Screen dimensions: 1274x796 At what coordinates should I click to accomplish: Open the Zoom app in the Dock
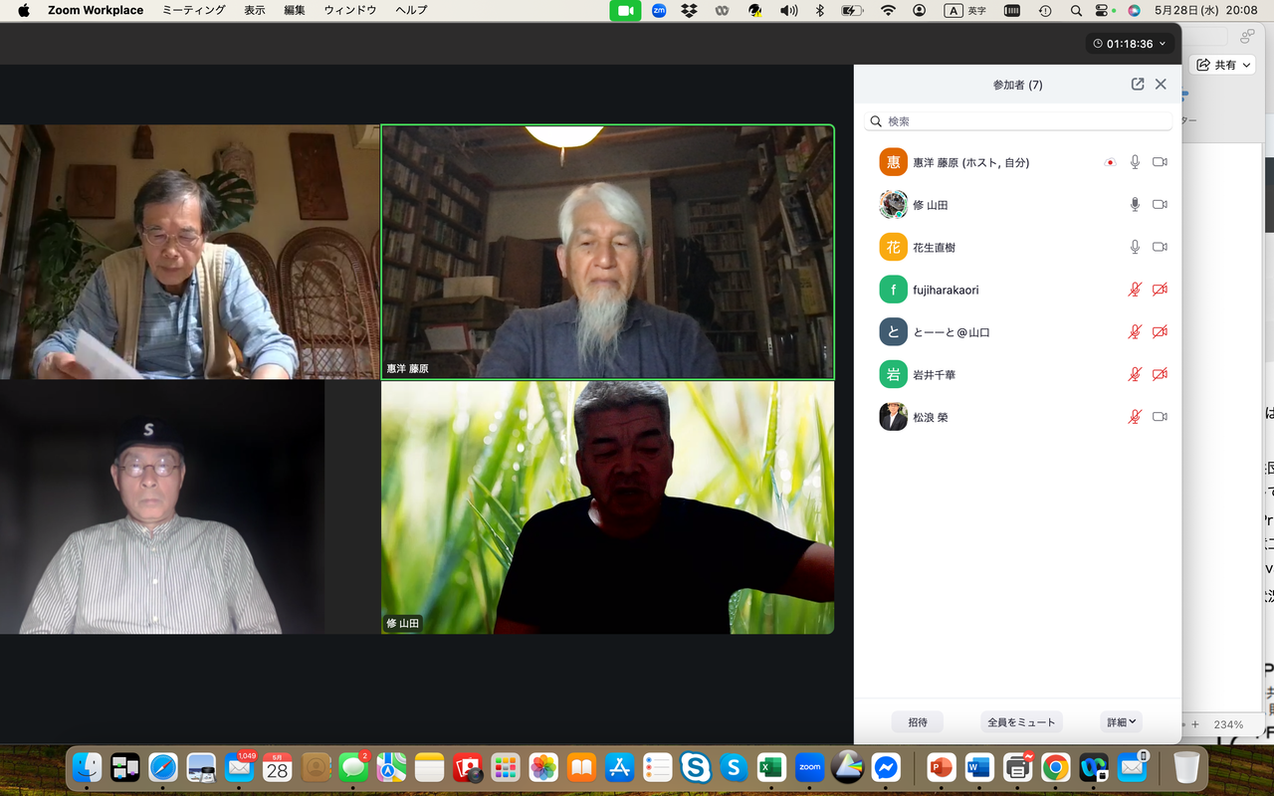809,767
